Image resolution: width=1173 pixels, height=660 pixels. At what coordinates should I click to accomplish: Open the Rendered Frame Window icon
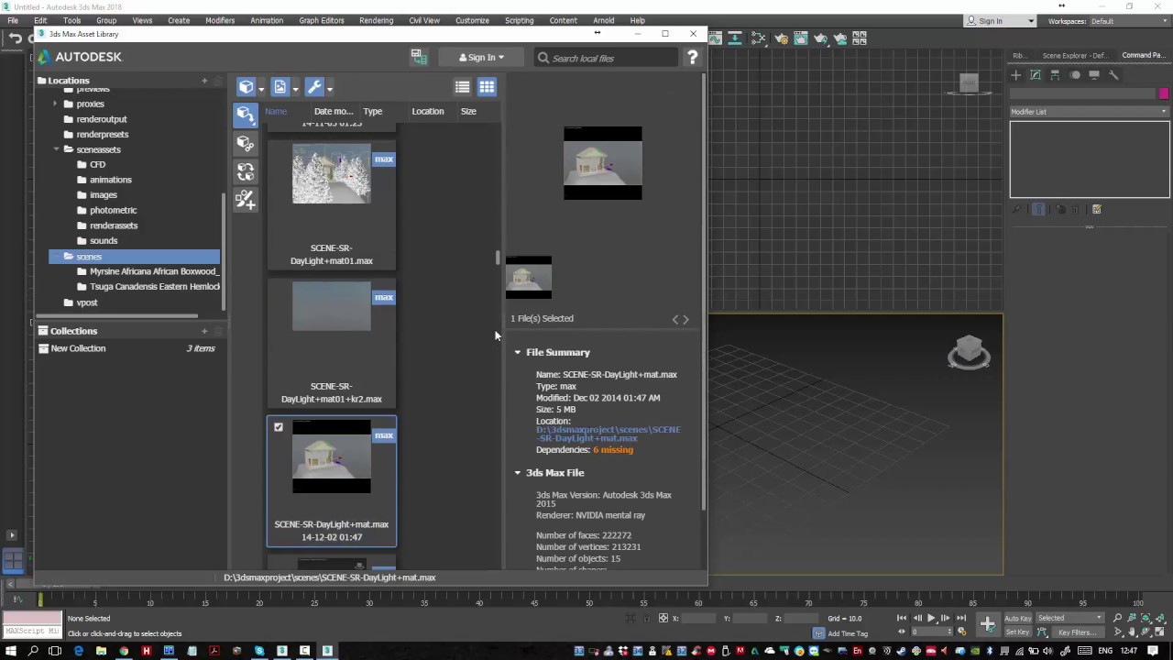point(801,38)
